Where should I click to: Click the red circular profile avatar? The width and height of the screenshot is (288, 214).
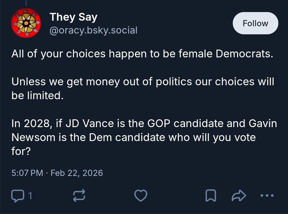point(26,23)
